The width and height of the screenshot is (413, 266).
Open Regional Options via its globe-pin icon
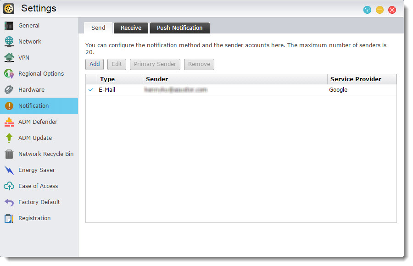pos(9,74)
